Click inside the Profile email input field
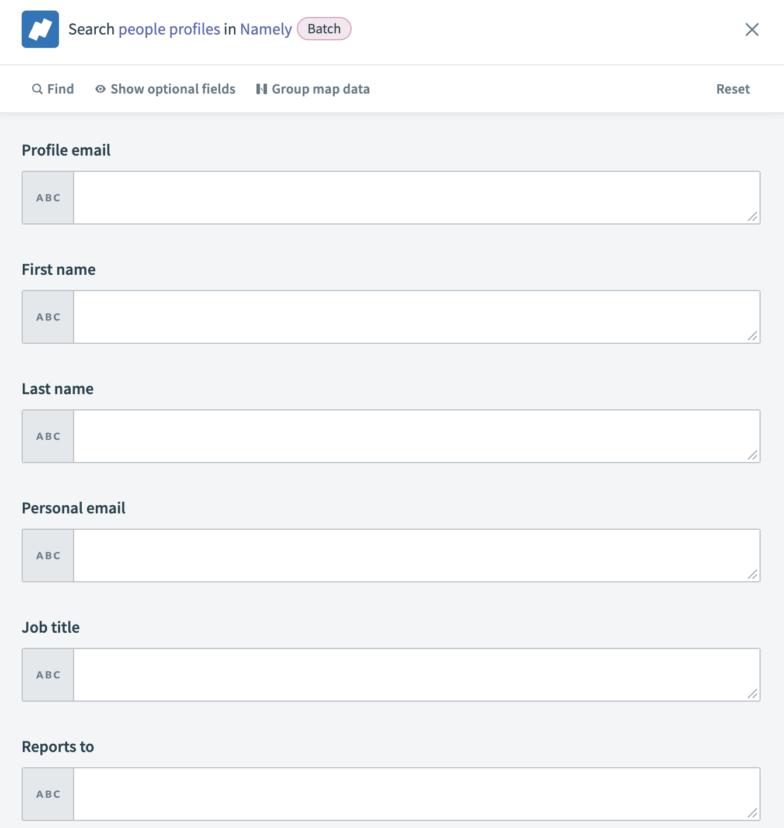 (409, 197)
